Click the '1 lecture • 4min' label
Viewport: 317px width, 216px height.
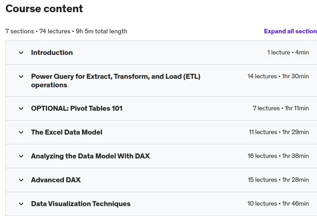coord(288,52)
